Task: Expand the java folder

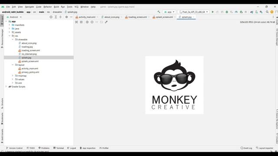Action: pos(10,29)
